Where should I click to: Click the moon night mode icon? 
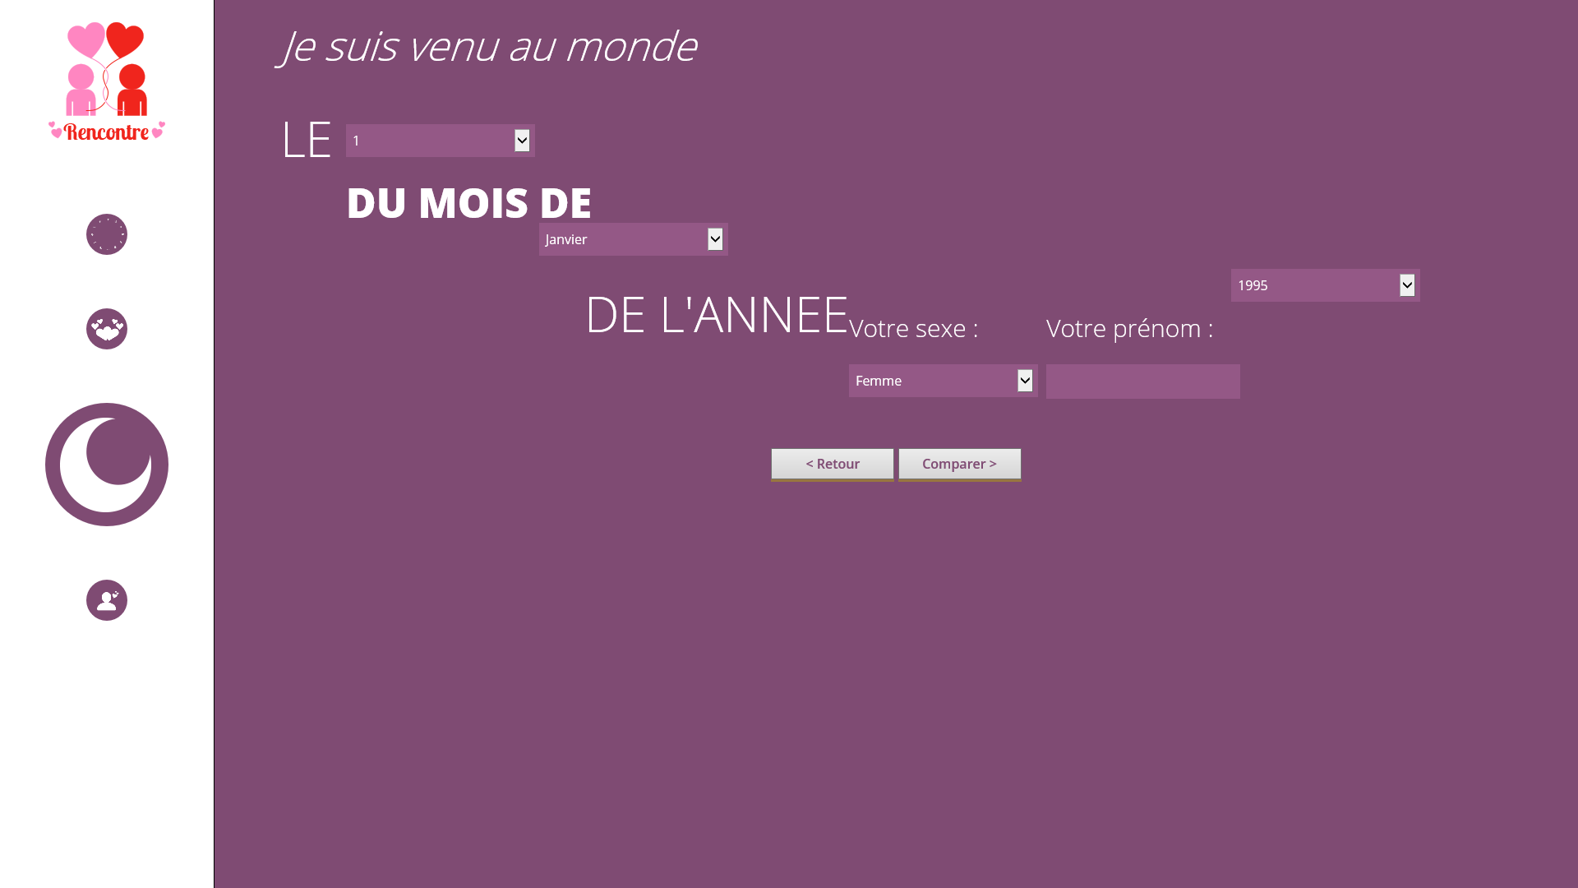coord(106,464)
